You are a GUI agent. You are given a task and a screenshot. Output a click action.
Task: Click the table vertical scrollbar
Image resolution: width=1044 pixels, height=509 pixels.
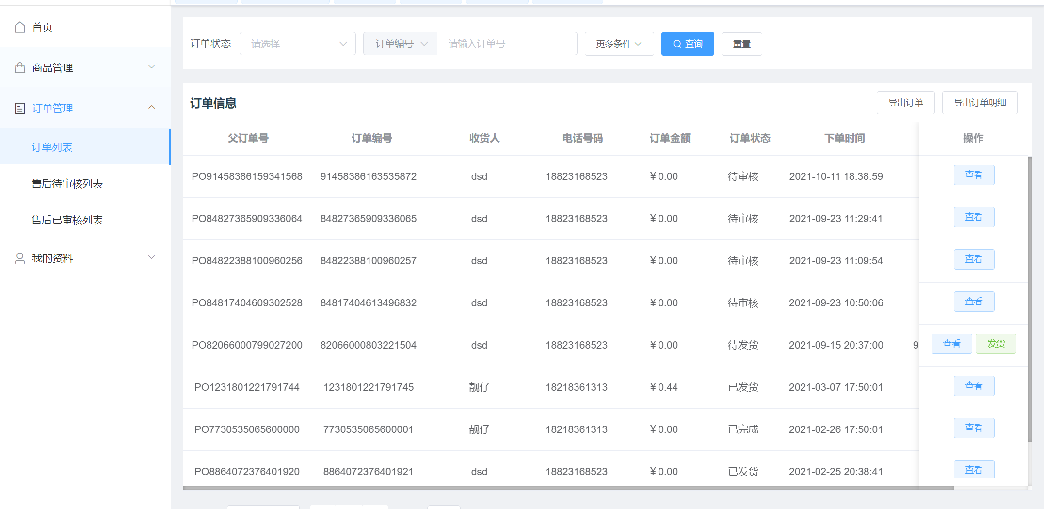click(1030, 299)
